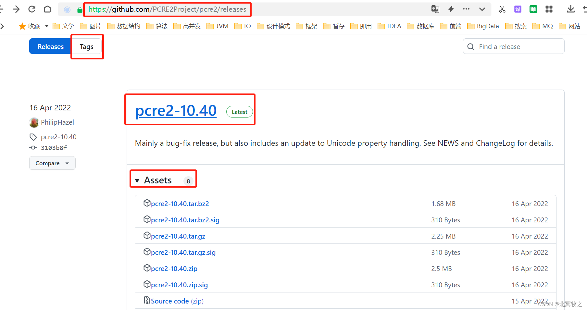Viewport: 587px width, 310px height.
Task: Open the 数据库 bookmark folder
Action: (x=420, y=26)
